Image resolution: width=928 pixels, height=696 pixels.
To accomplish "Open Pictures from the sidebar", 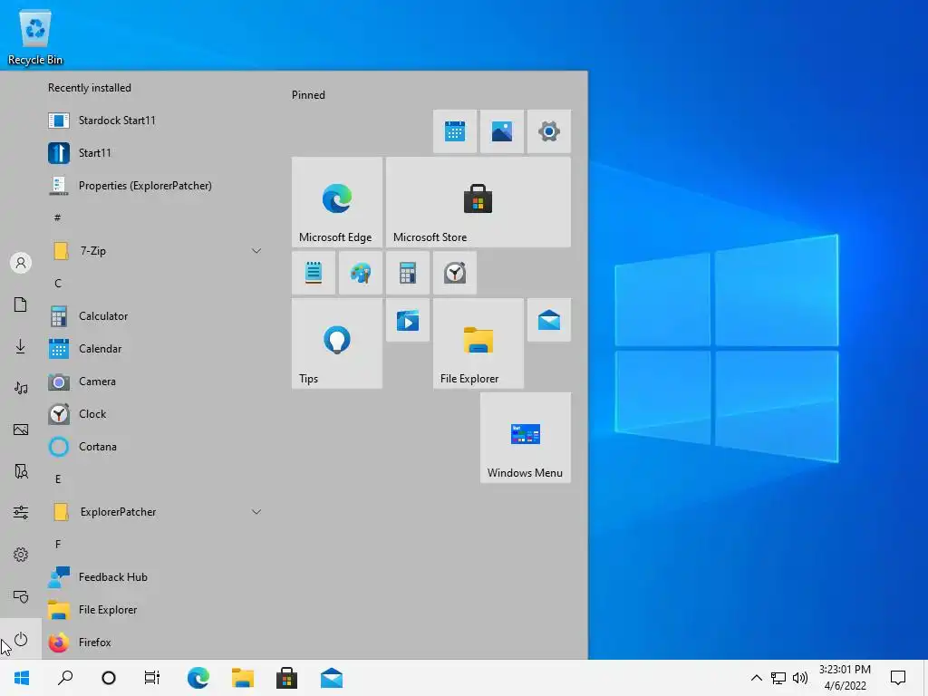I will 21,430.
